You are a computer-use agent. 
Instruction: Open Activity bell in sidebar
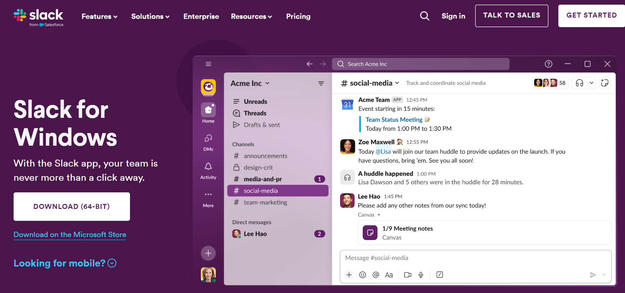tap(208, 171)
